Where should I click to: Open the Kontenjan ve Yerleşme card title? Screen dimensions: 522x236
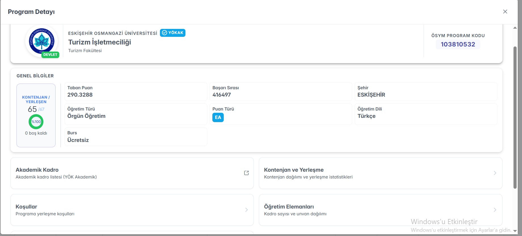pos(294,170)
